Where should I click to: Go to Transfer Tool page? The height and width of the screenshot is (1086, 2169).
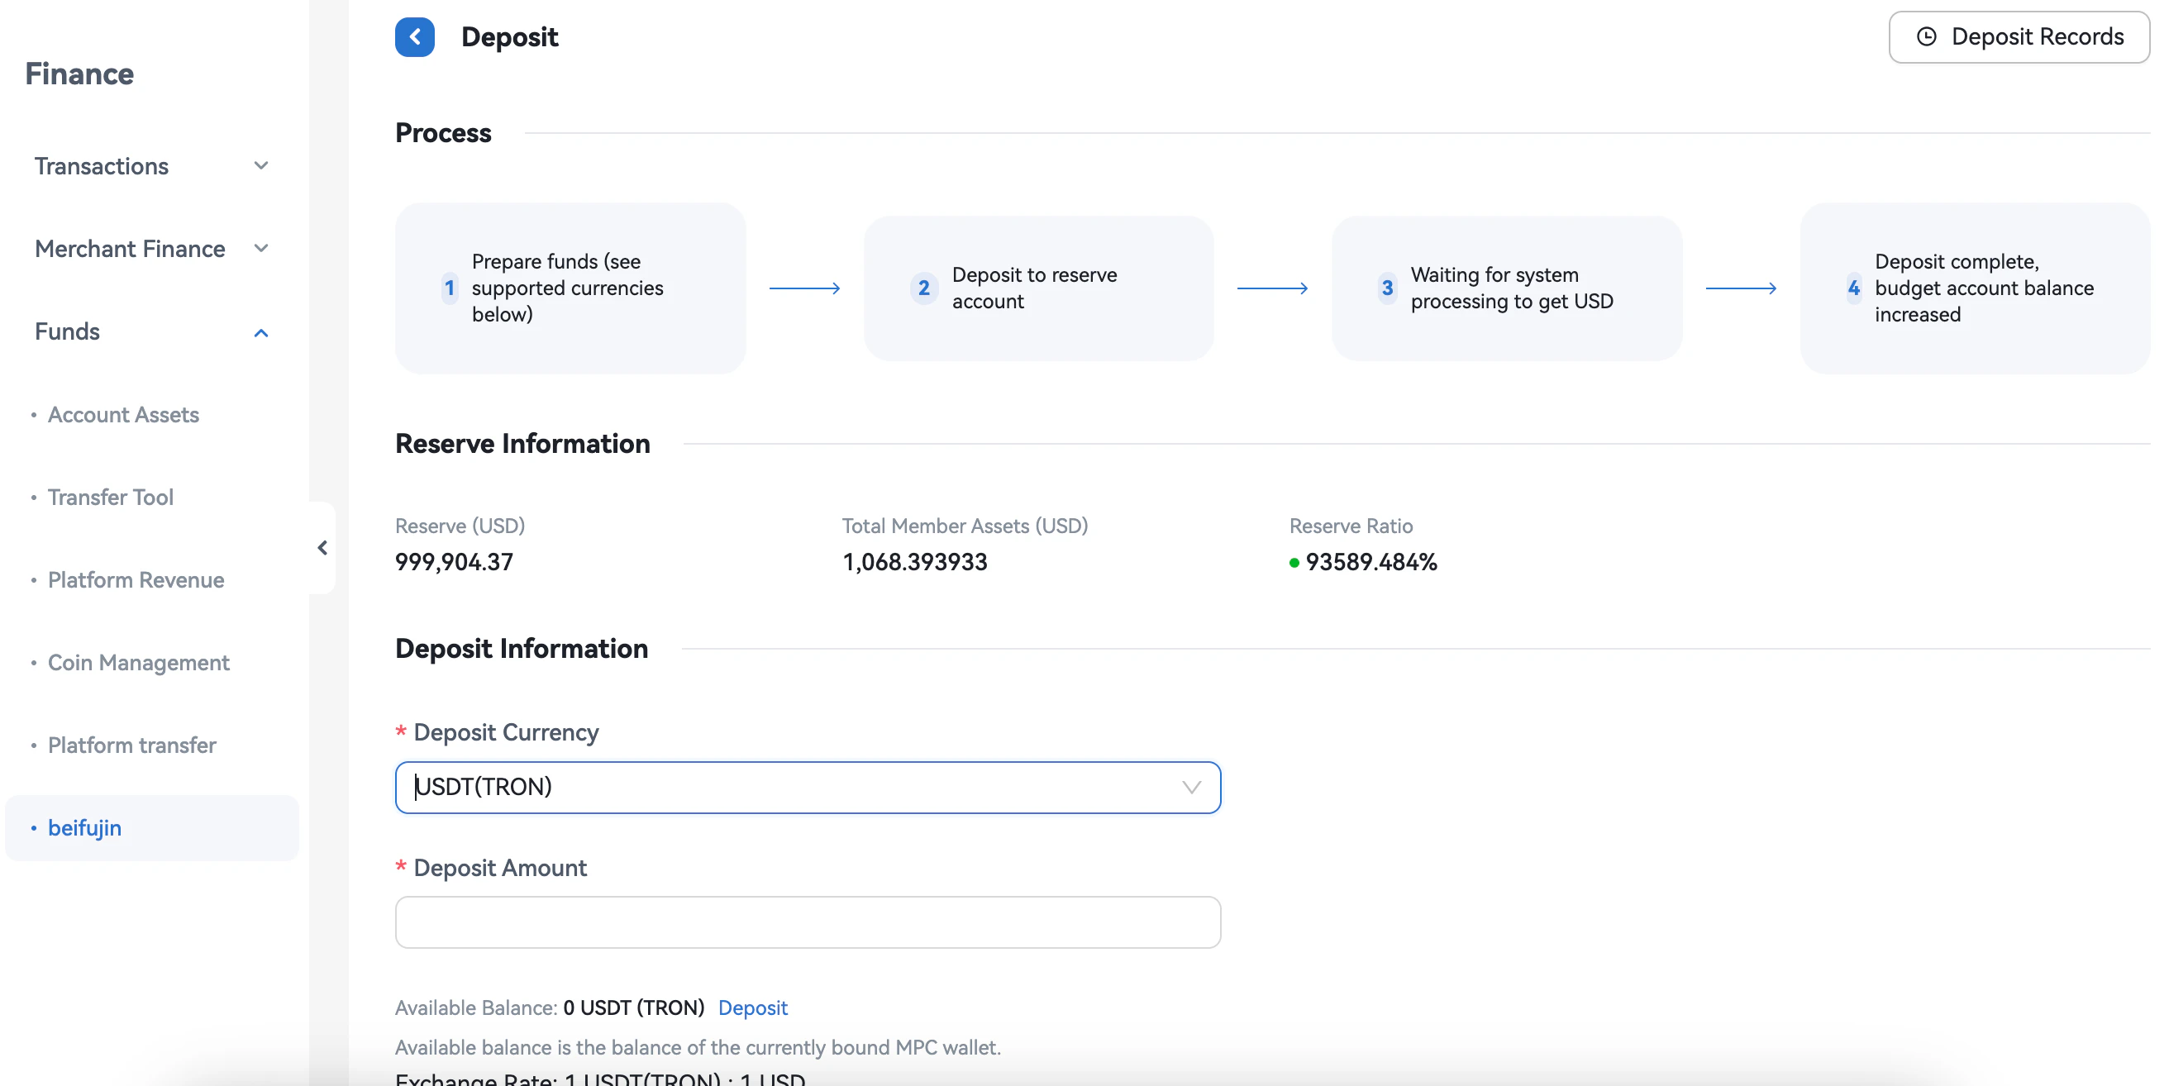pos(110,498)
